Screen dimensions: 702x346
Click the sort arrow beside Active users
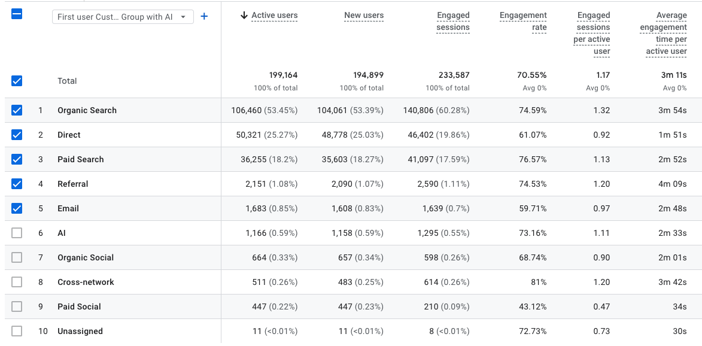(244, 16)
